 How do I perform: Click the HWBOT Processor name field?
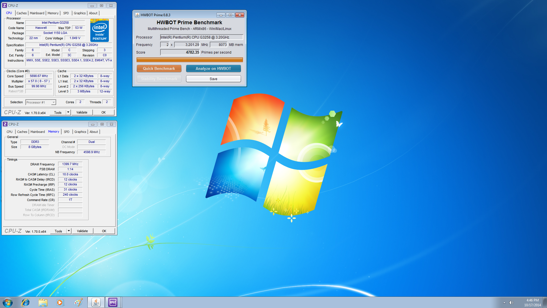(201, 37)
